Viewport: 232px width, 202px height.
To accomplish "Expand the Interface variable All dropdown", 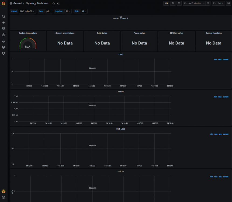I will [68, 11].
